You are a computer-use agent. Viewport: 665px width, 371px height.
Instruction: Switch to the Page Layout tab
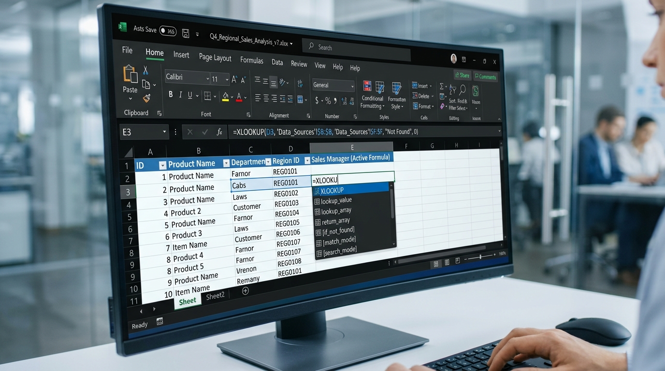point(215,57)
